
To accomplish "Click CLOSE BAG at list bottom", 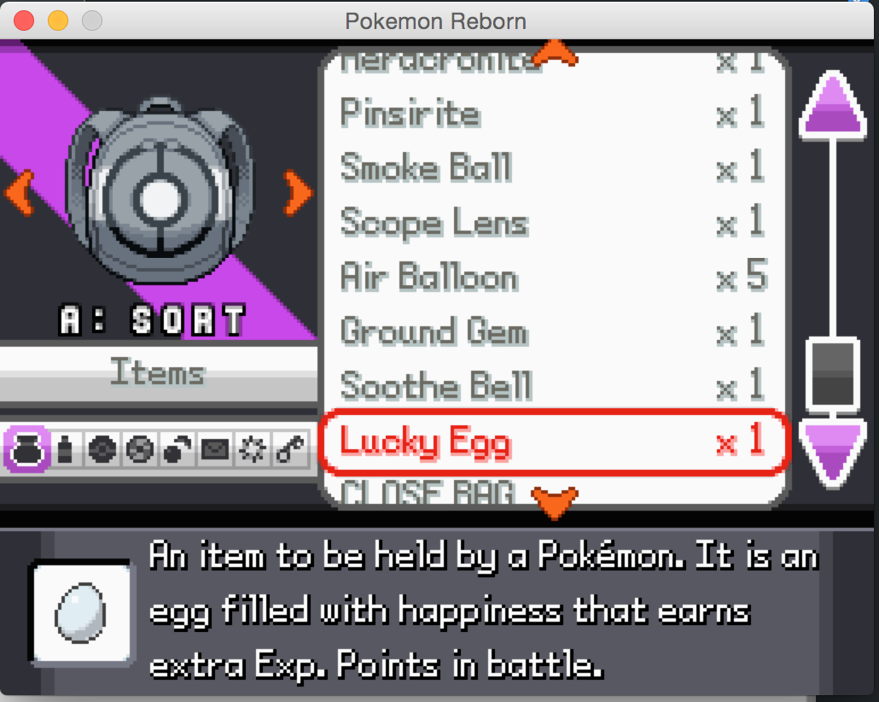I will pos(428,492).
